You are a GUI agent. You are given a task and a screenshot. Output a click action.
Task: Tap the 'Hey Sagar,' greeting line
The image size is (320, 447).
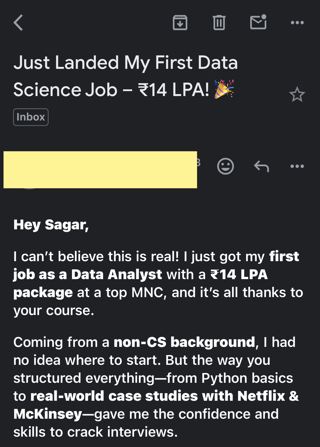51,225
